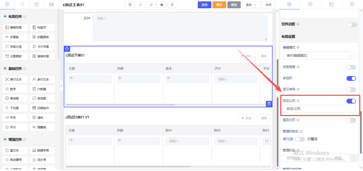Click the redo arrow icon in toolbar
Screen dimensions: 363x171
140,5
